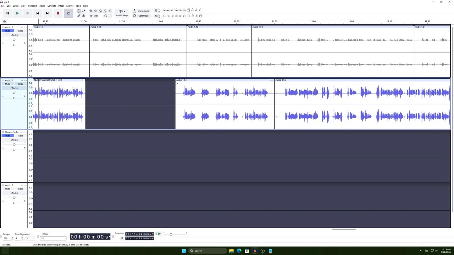Click the Get Effects button
This screenshot has height=255, width=454.
tap(141, 16)
